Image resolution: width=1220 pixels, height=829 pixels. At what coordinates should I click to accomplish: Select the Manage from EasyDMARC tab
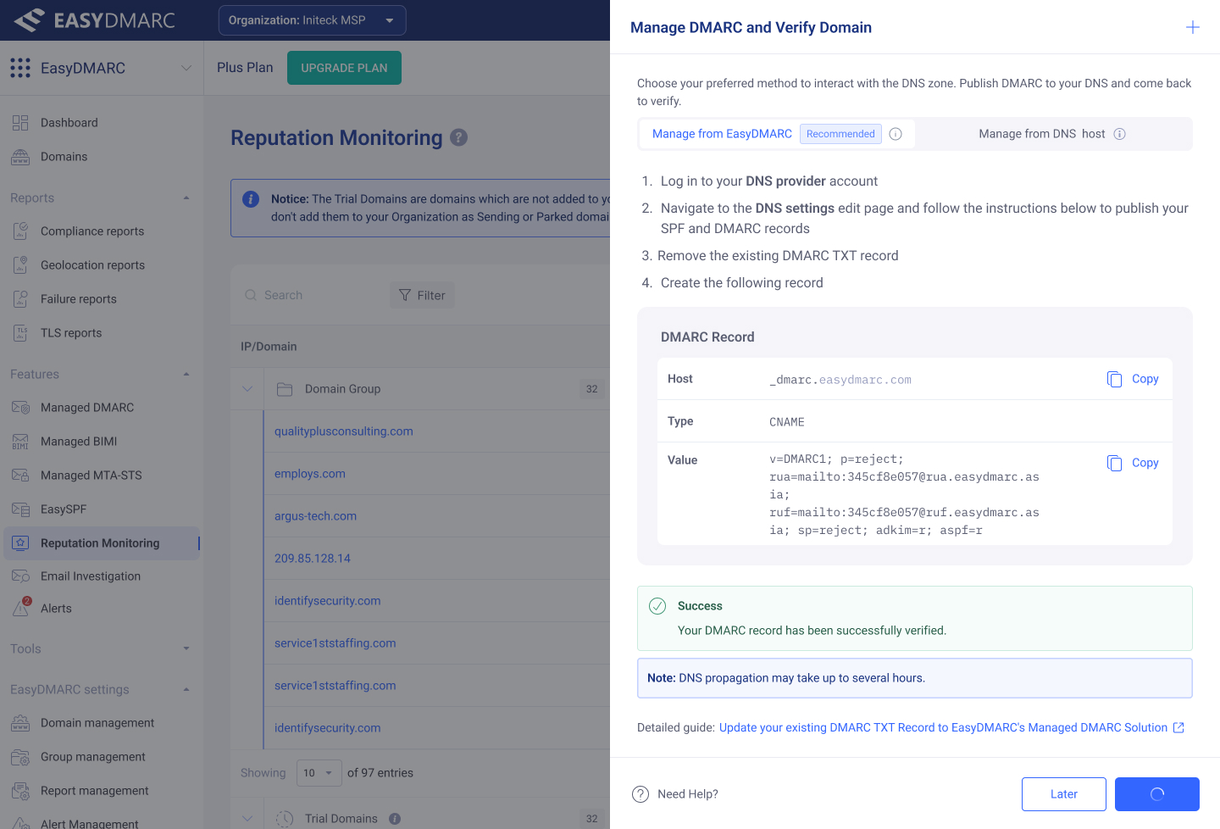tap(776, 134)
